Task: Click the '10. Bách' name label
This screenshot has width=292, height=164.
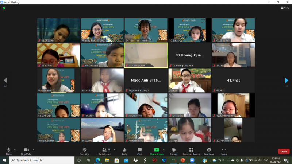Action: coord(174,40)
